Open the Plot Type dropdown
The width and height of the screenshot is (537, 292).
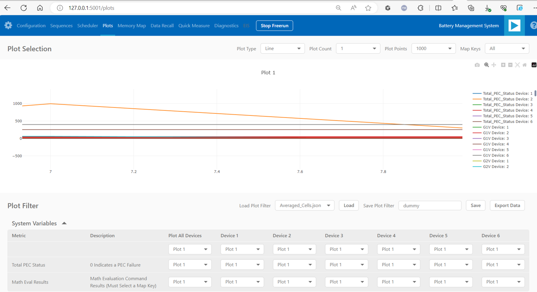[282, 49]
